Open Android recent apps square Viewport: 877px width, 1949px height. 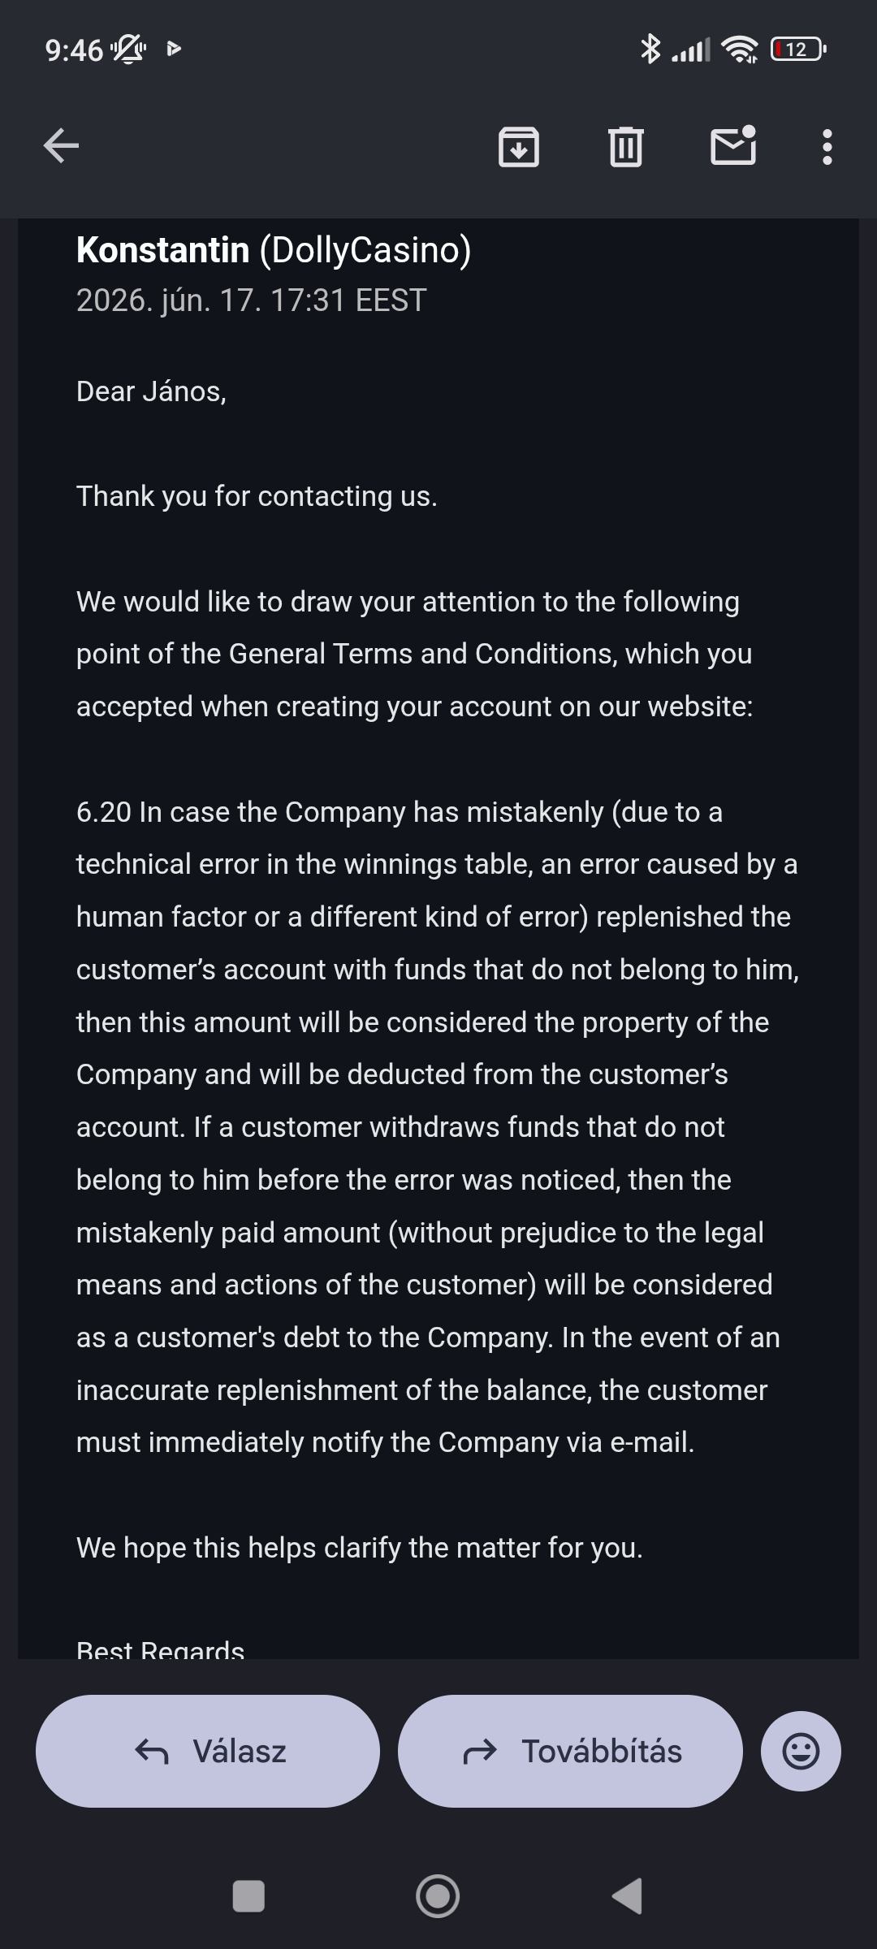pos(248,1896)
